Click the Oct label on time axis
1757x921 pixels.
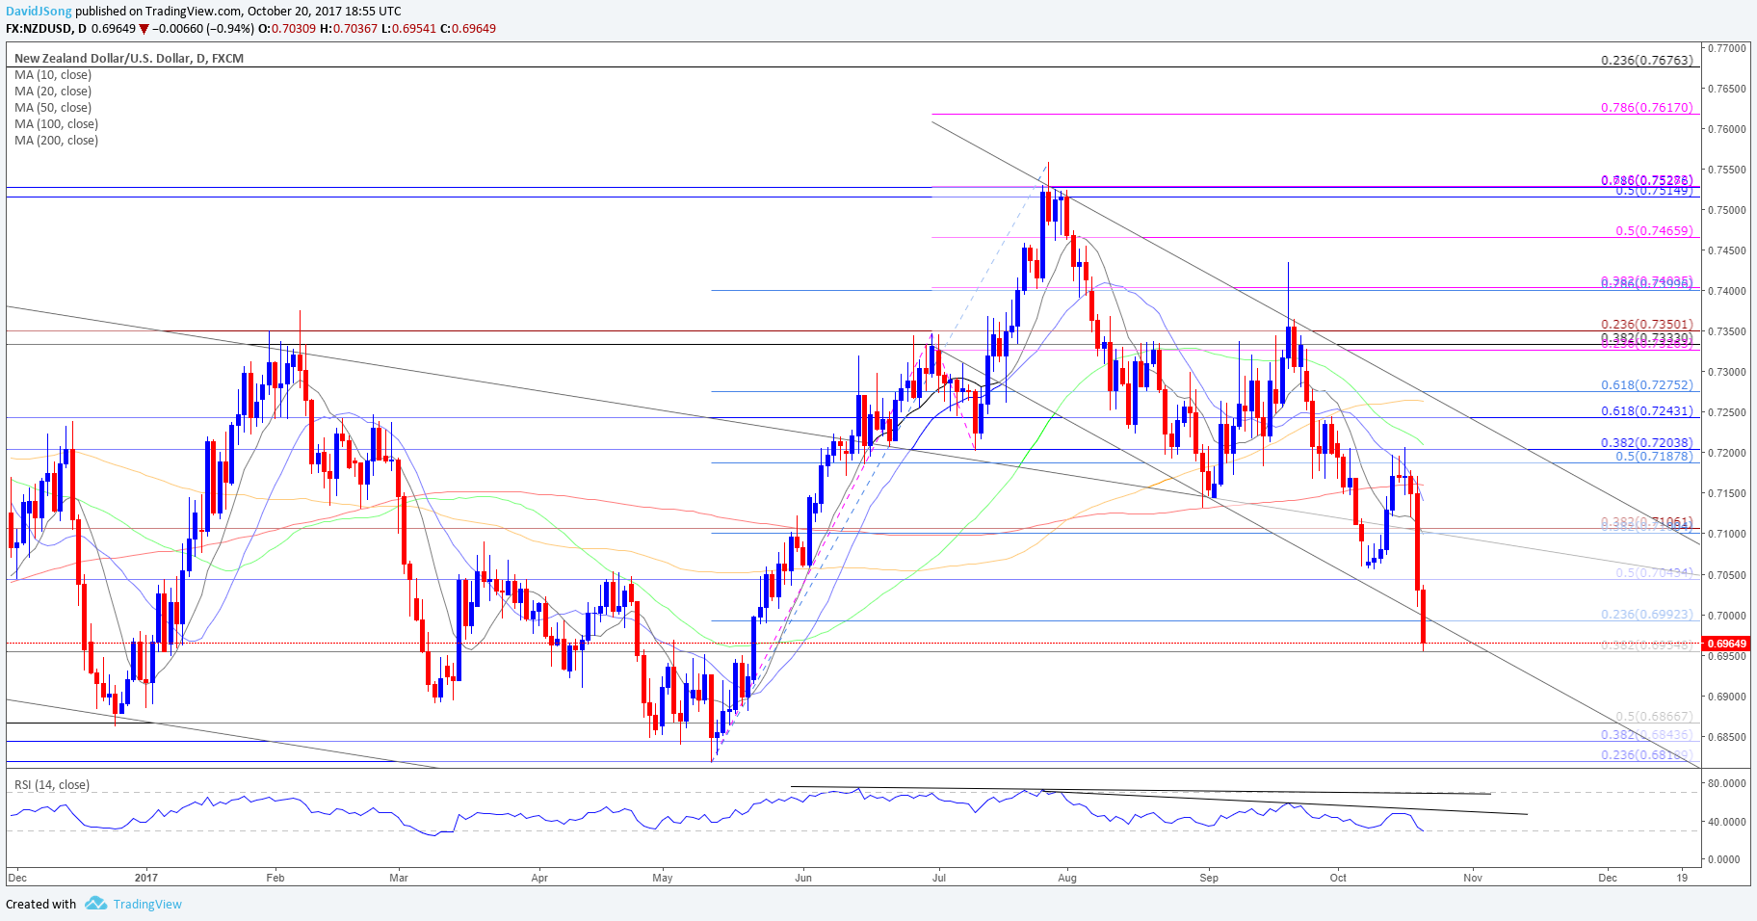1338,878
